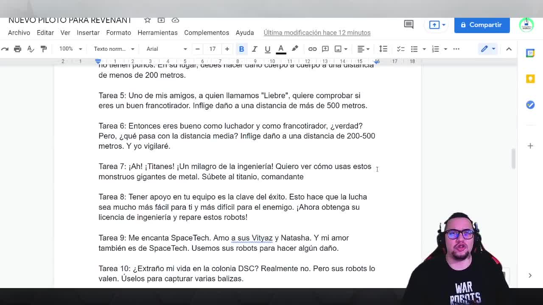The width and height of the screenshot is (543, 305).
Task: Click text 'Tarea 7:' in document
Action: click(112, 166)
